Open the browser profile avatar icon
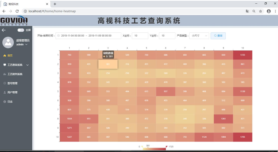The height and width of the screenshot is (152, 278). [269, 11]
